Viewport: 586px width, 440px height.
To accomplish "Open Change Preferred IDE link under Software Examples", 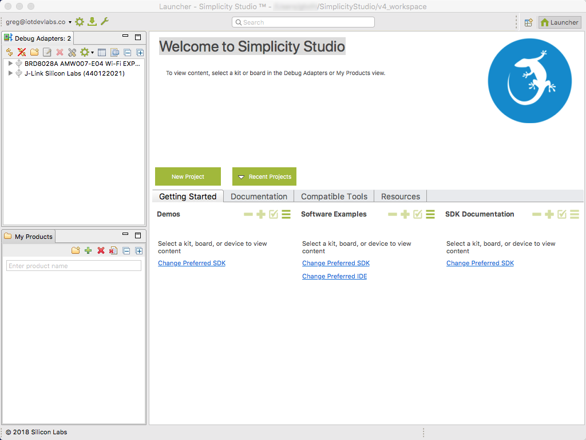I will coord(334,276).
